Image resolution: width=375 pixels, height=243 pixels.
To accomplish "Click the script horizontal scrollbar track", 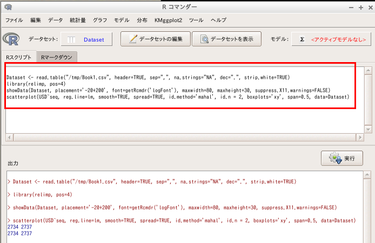I will [x=185, y=137].
